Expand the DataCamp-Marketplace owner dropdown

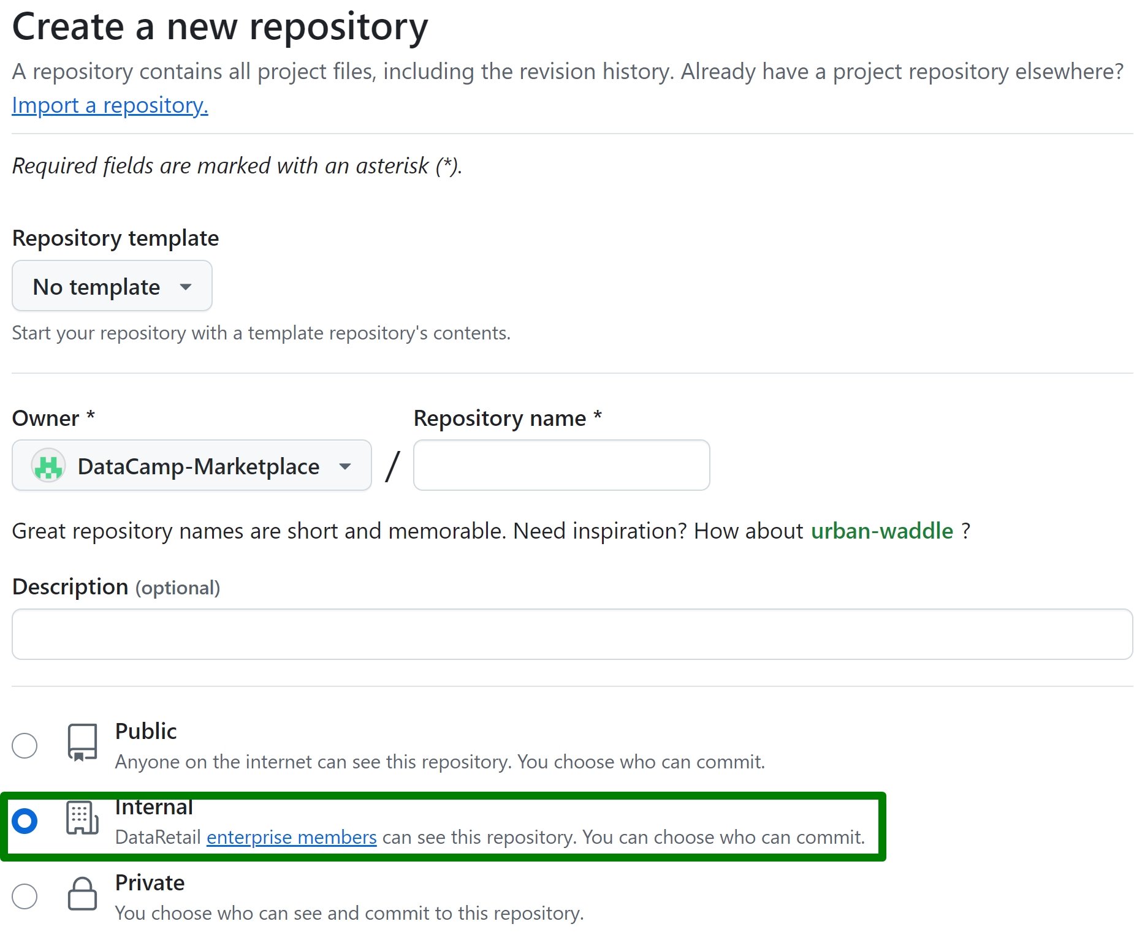(x=192, y=466)
